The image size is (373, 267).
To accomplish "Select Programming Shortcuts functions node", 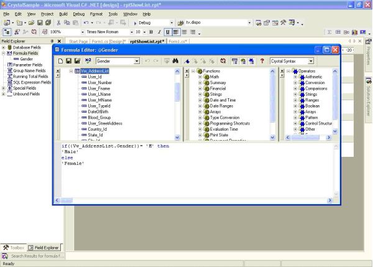I will coord(230,123).
